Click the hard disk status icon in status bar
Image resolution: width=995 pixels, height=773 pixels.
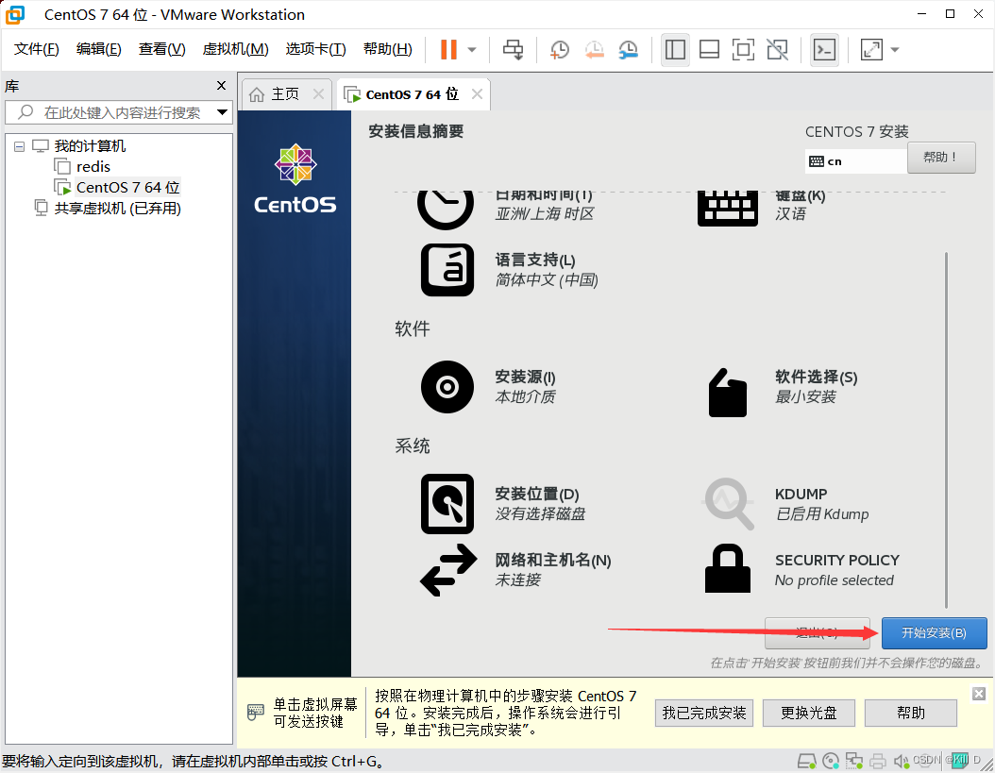click(807, 759)
